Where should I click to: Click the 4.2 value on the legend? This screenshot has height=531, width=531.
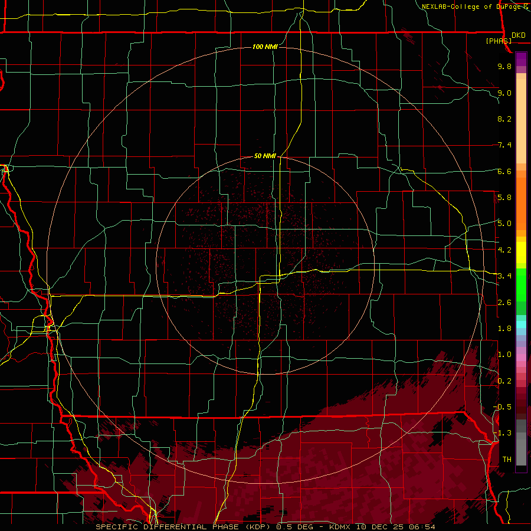point(504,250)
